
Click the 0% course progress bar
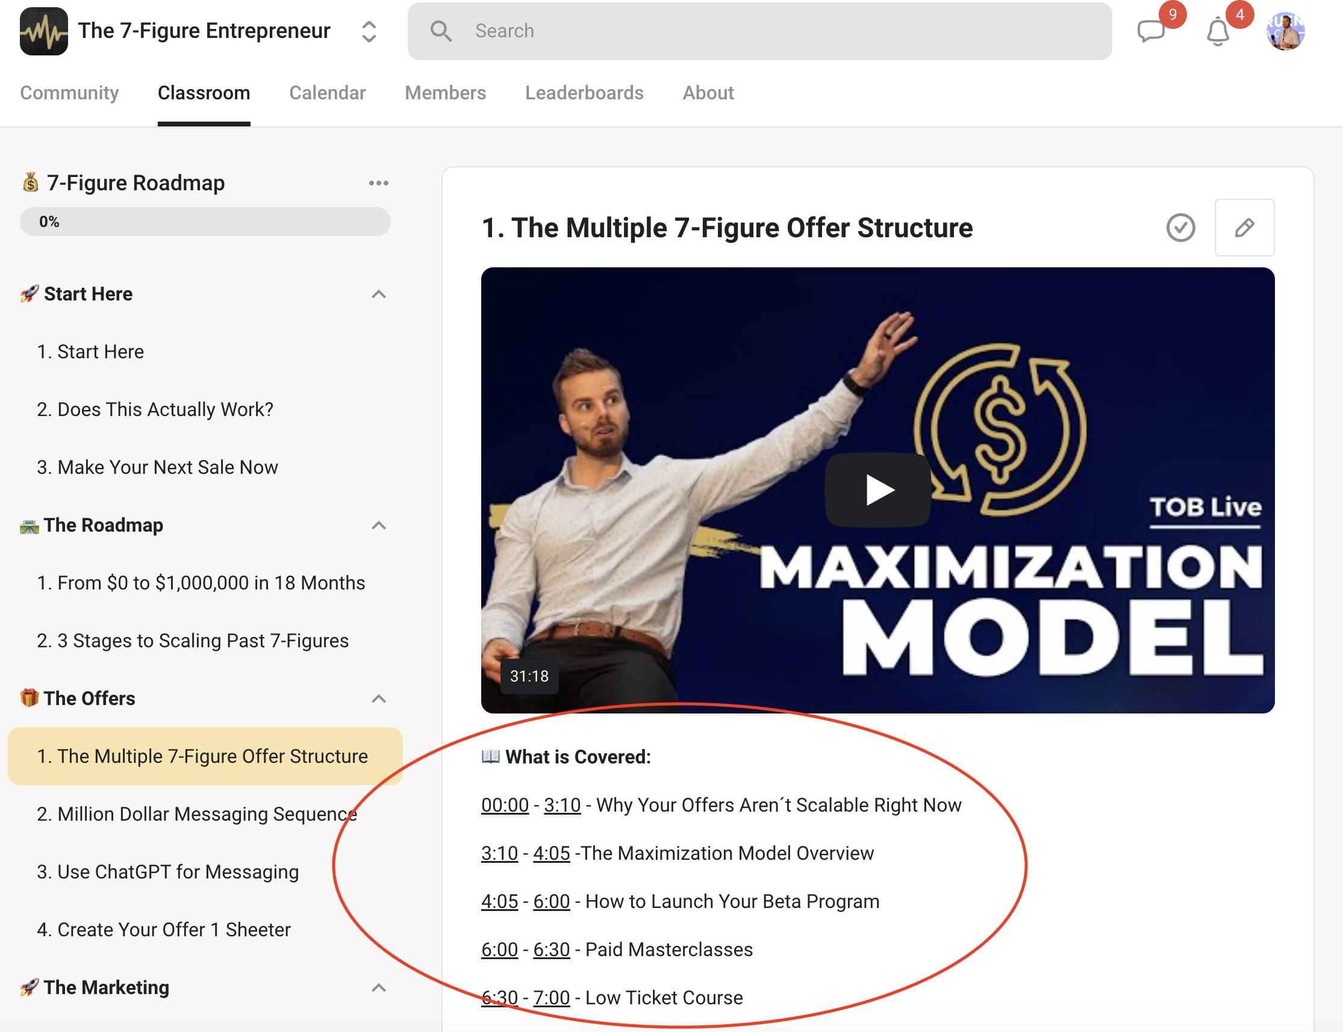tap(205, 222)
